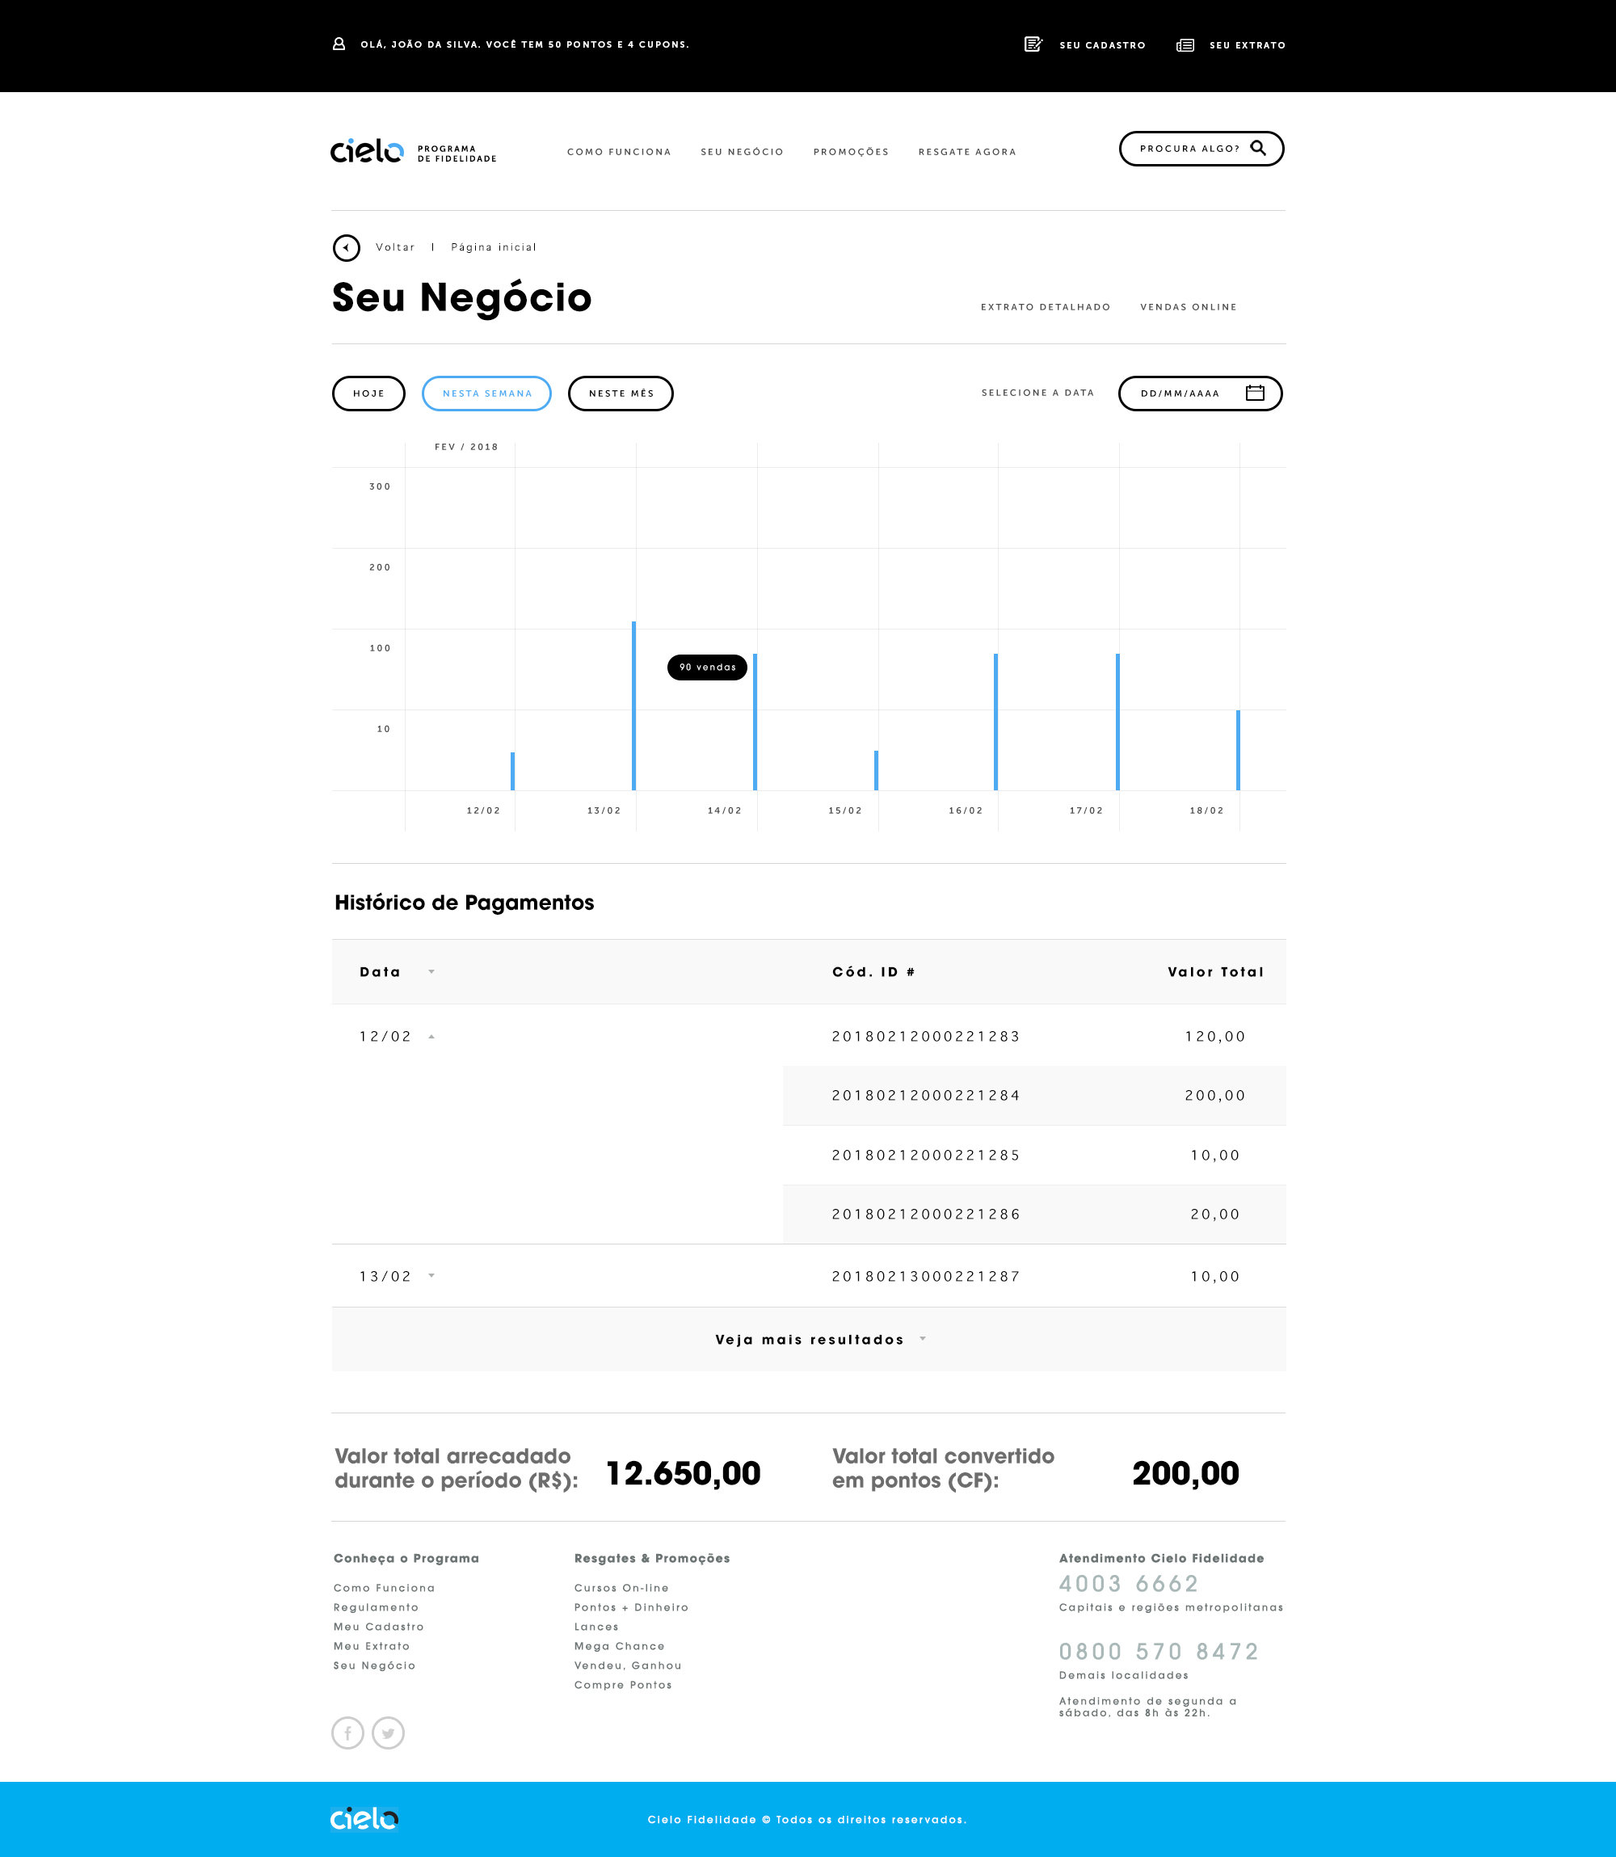Click the search magnifier icon
Screen dimensions: 1616x1857
(x=1258, y=148)
